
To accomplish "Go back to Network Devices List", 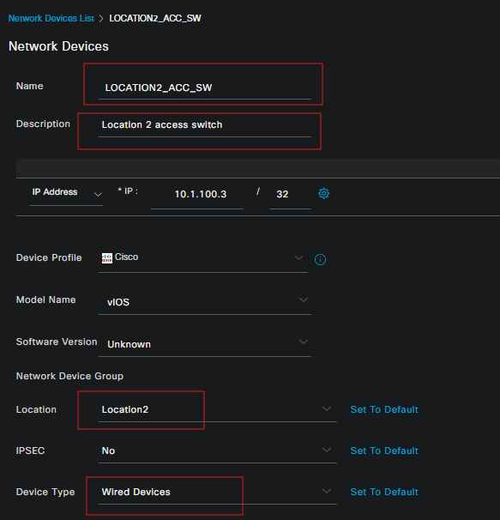I will [51, 18].
